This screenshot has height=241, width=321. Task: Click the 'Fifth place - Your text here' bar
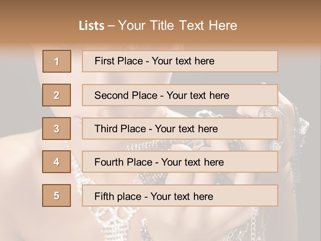(180, 195)
